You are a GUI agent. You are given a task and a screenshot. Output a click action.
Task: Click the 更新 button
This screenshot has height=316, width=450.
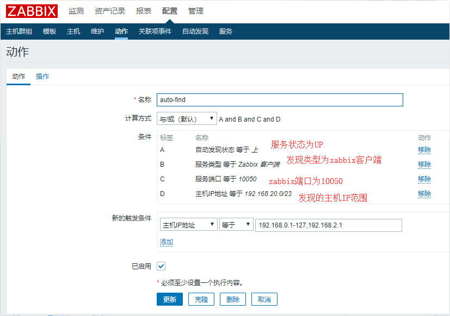pyautogui.click(x=170, y=299)
